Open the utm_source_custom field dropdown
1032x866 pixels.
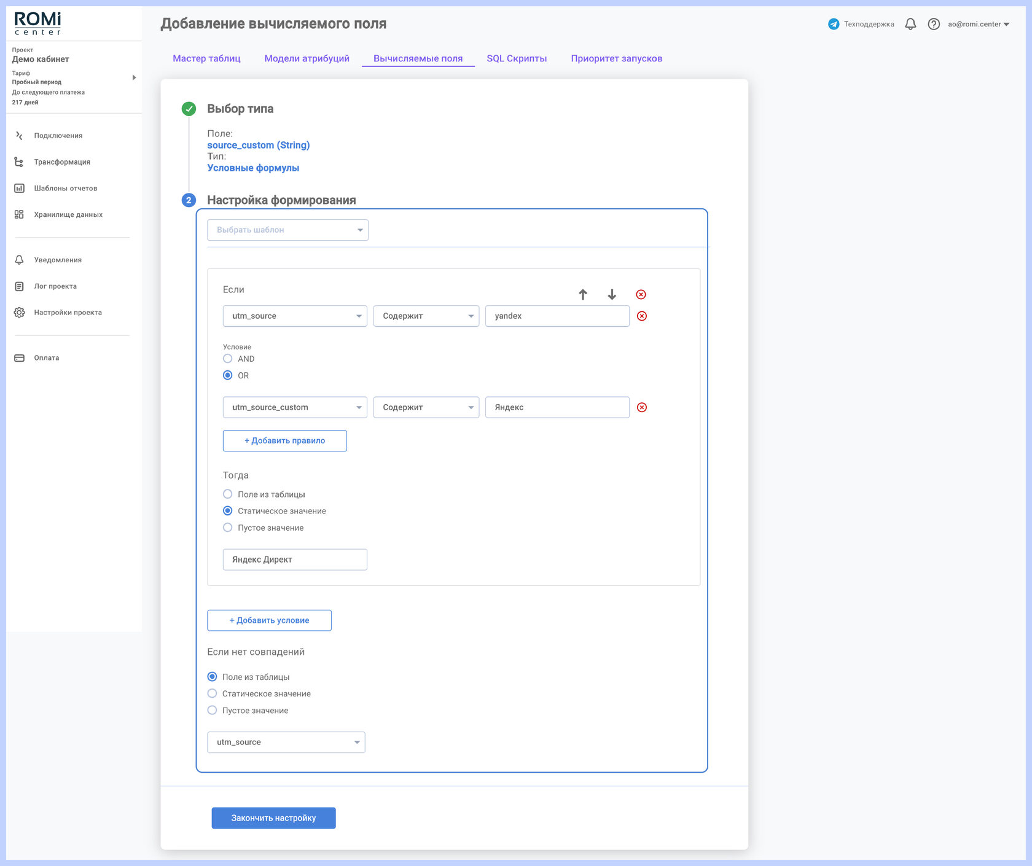(x=295, y=408)
